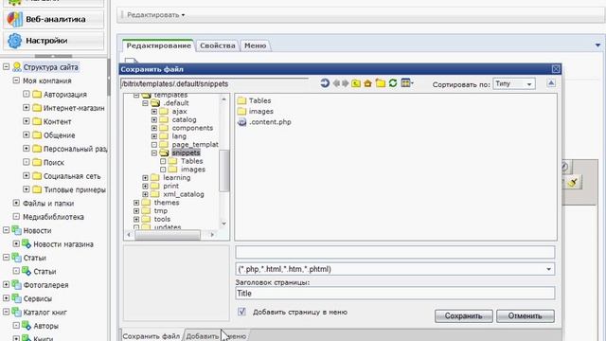Select xml_catalog folder in dialog tree
This screenshot has height=341, width=606.
(x=184, y=194)
